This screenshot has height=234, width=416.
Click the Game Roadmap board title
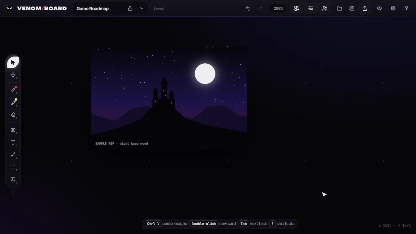point(93,8)
